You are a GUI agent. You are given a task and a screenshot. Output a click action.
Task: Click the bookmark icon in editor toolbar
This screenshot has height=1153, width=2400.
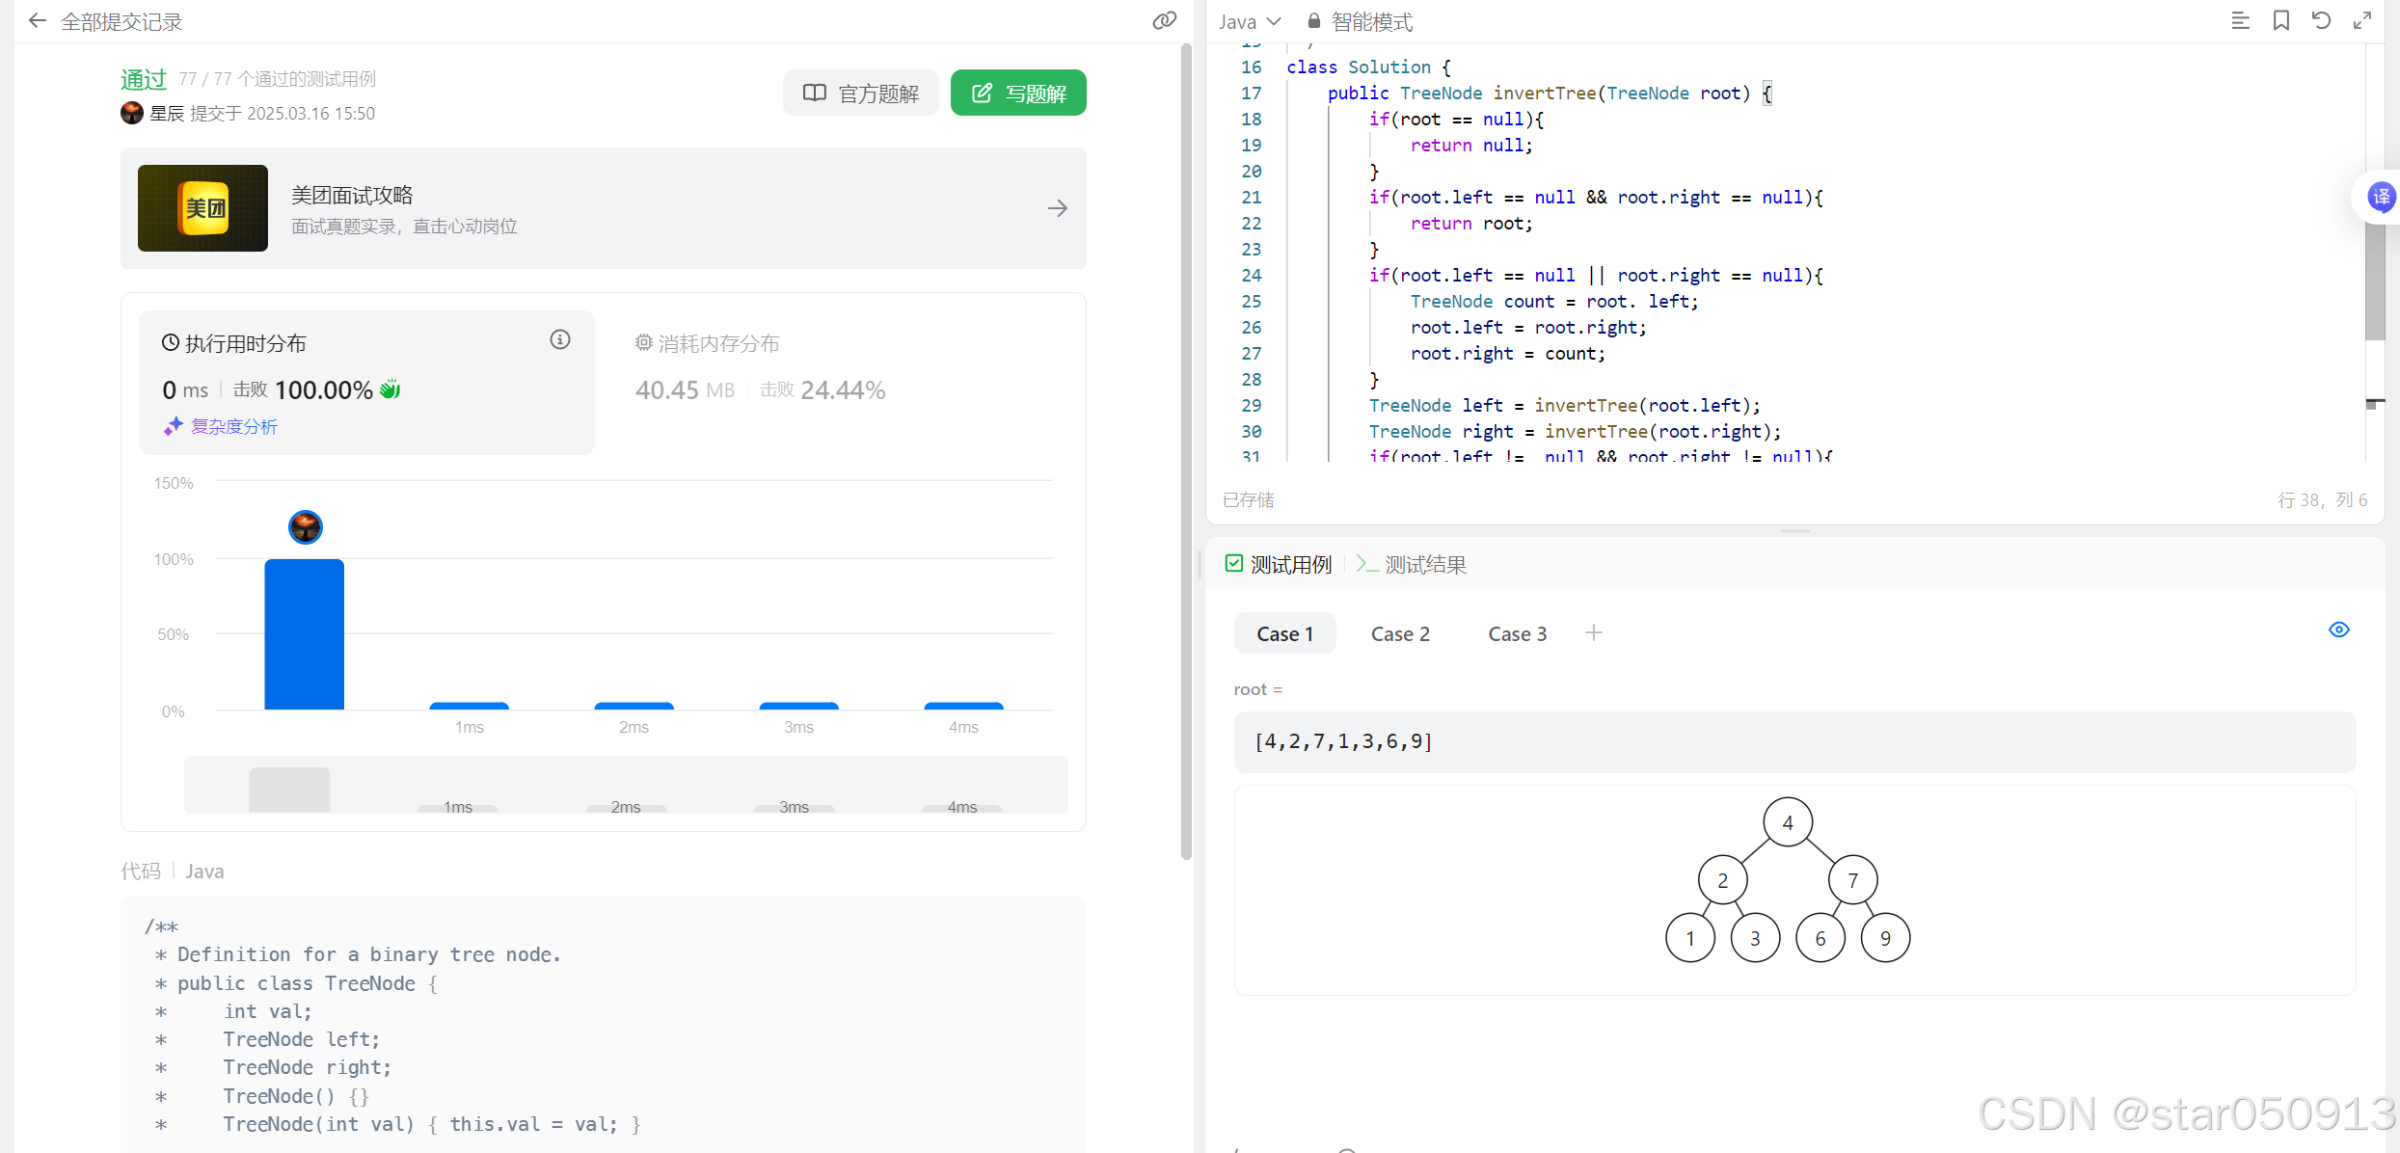(2280, 21)
